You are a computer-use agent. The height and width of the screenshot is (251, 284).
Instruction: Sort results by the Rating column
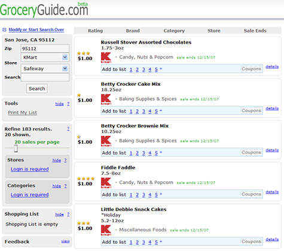coord(95,31)
